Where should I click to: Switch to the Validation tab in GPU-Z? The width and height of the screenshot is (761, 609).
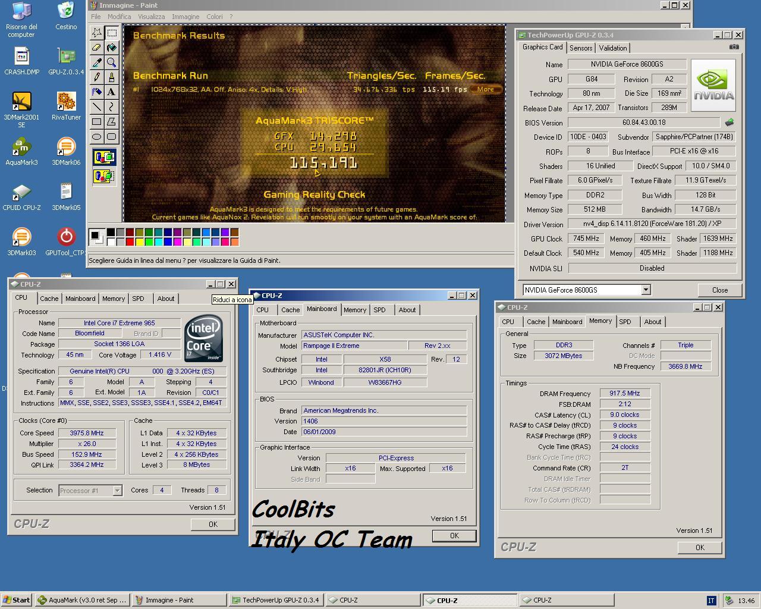click(613, 48)
